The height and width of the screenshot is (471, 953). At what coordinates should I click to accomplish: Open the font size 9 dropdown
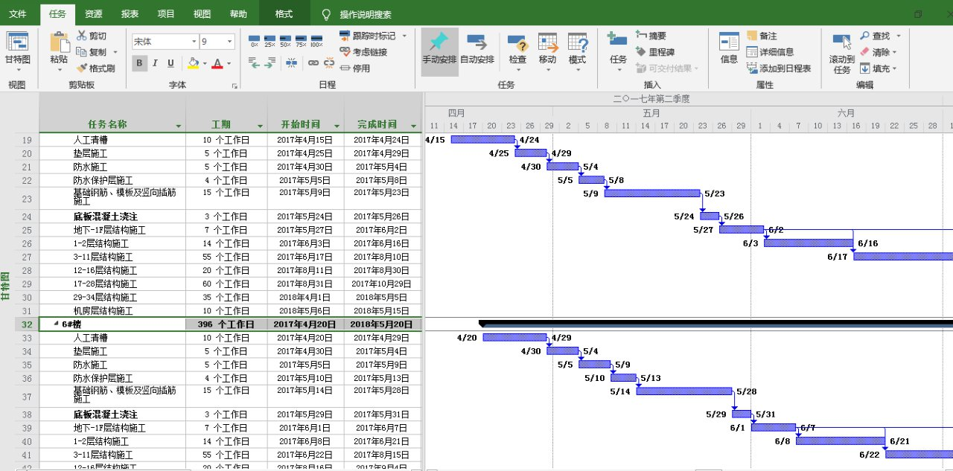coord(230,42)
